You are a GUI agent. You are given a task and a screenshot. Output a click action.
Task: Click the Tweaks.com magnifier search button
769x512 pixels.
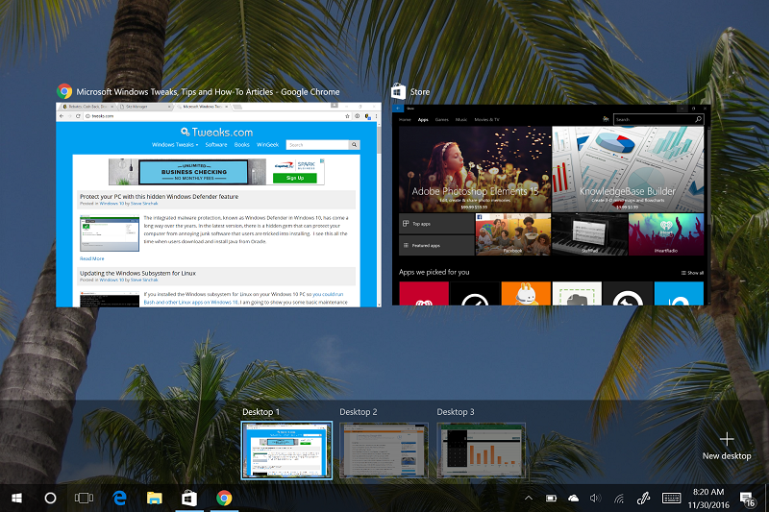point(354,145)
